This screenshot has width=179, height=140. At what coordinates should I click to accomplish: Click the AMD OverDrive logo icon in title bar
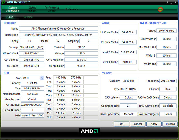coord(3,2)
